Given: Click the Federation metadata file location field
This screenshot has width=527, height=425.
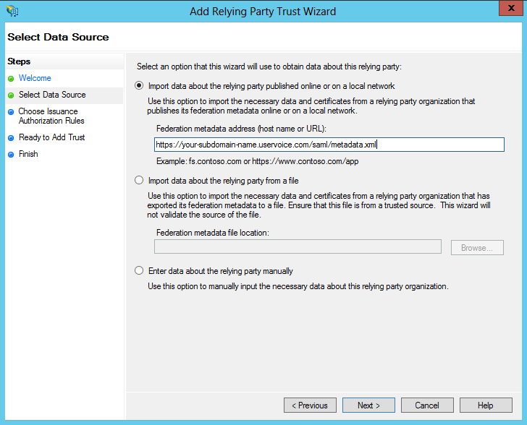Looking at the screenshot, I should [298, 246].
